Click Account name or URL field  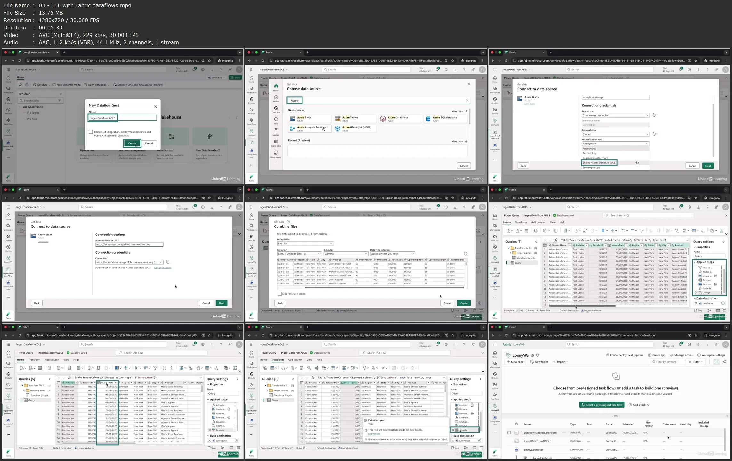(129, 244)
